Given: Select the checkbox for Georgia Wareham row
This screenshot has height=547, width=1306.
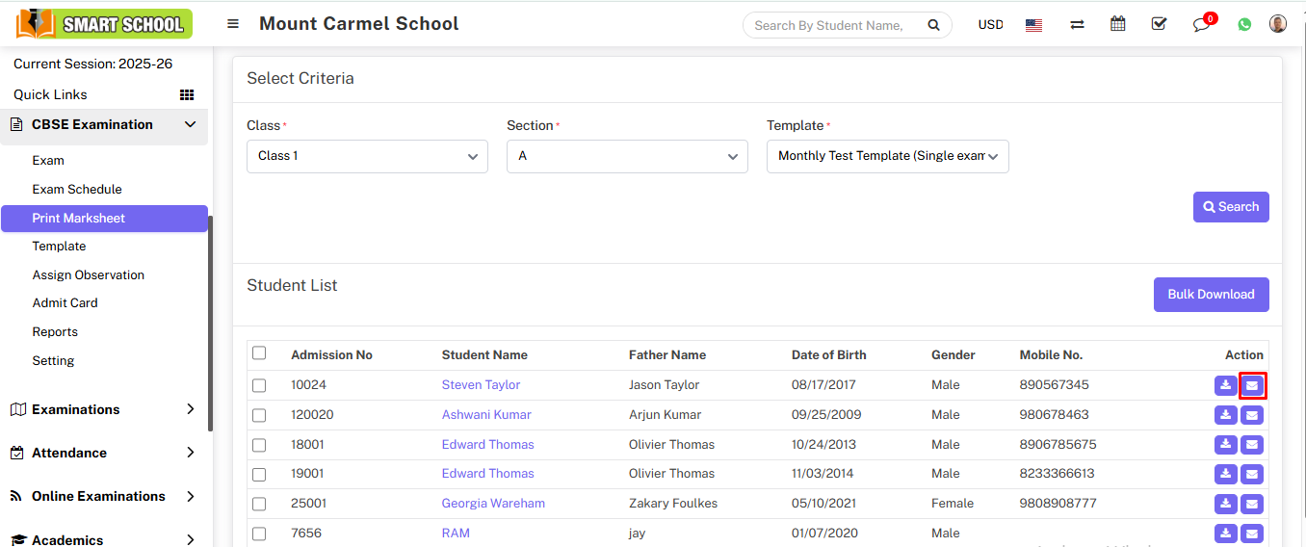Looking at the screenshot, I should point(258,504).
